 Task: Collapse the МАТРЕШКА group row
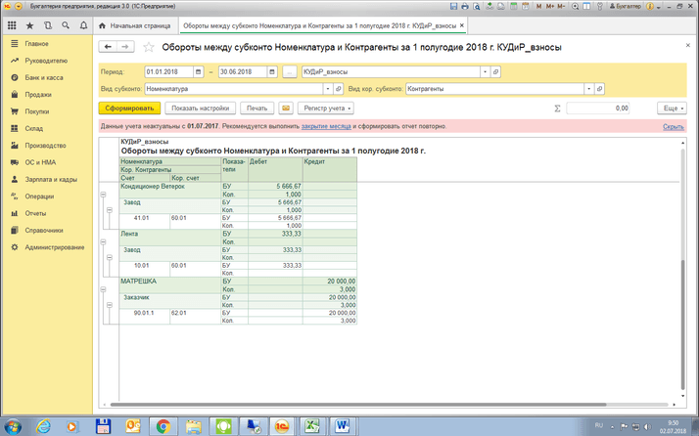[103, 288]
